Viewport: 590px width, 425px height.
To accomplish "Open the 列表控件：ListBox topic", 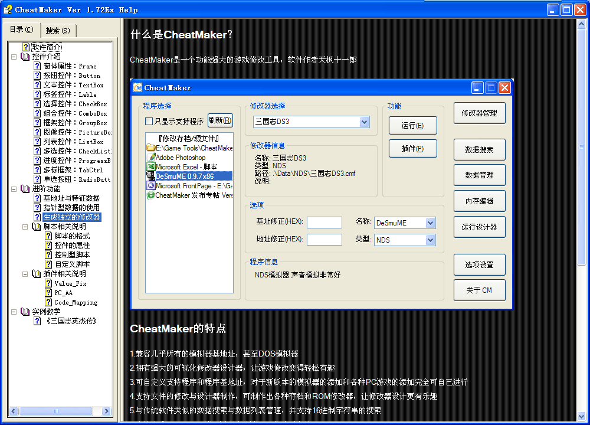I will click(73, 142).
